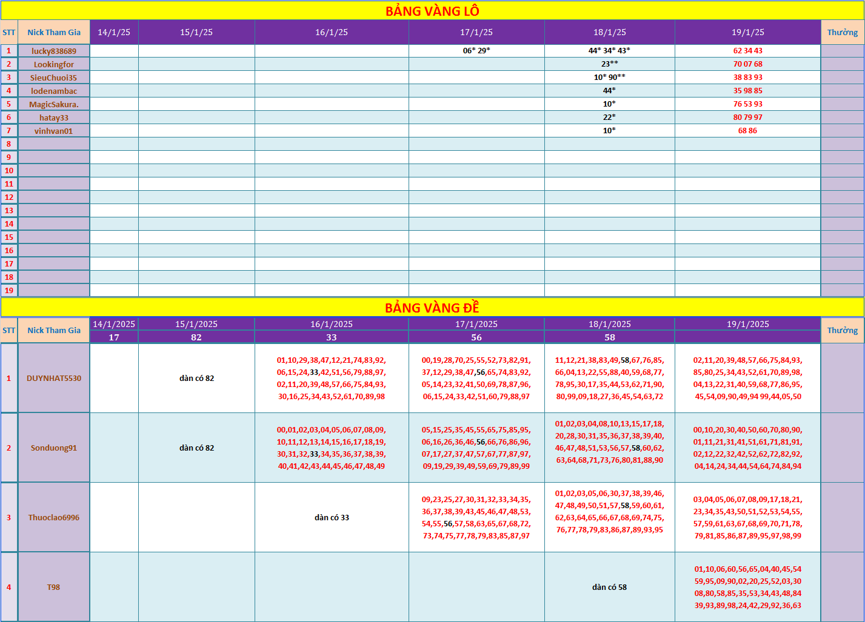
Task: Select nickname cell vinhvan01
Action: pyautogui.click(x=54, y=131)
